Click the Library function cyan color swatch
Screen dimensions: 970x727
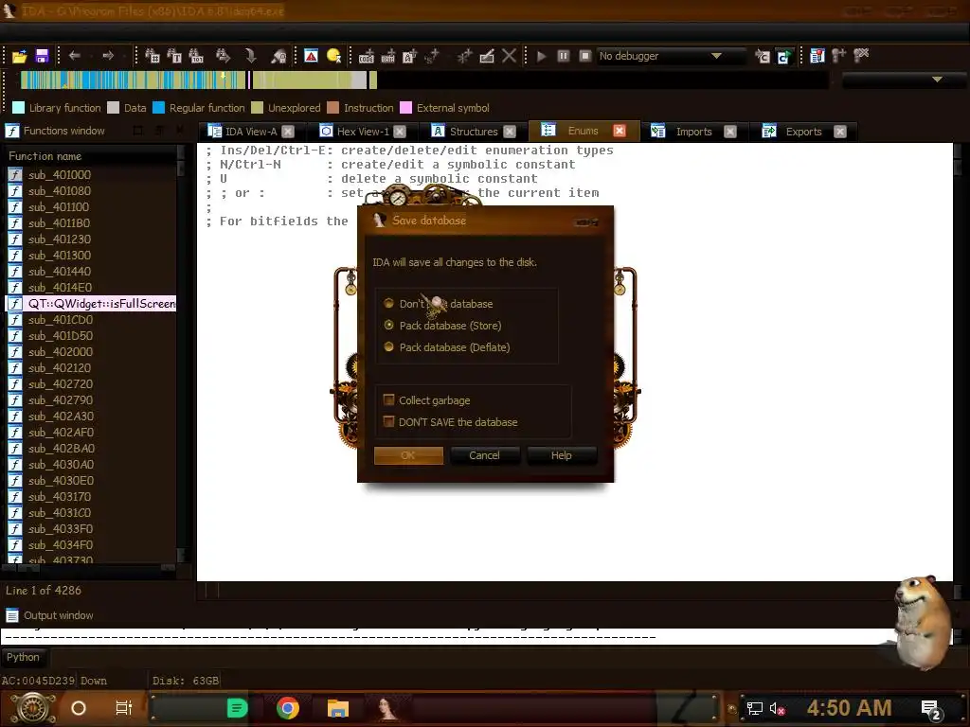(19, 108)
